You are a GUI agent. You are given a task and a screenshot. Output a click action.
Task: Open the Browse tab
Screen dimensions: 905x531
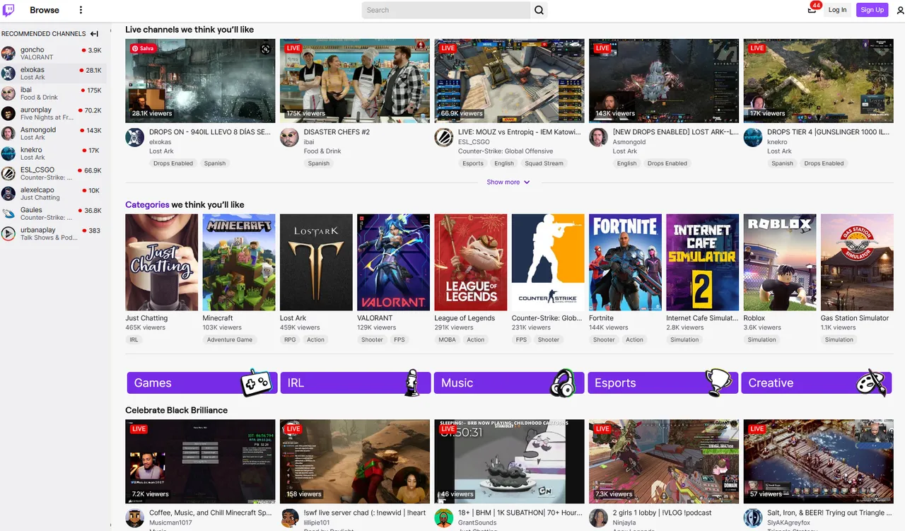[x=45, y=10]
